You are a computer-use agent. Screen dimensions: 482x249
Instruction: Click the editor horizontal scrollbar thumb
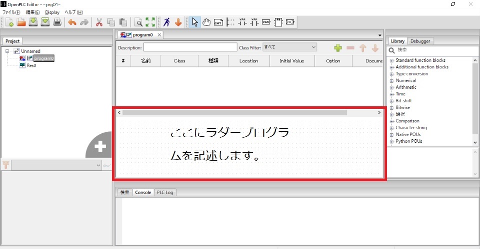coord(234,113)
